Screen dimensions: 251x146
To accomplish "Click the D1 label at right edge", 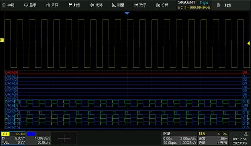I will pyautogui.click(x=244, y=76).
